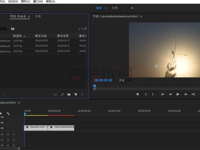
Task: Click the program monitor blue playhead
Action: point(94,86)
